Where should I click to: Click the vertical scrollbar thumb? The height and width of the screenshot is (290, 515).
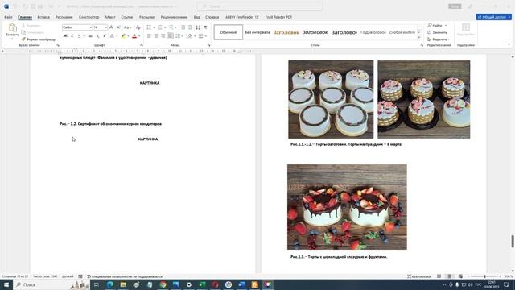tap(513, 242)
